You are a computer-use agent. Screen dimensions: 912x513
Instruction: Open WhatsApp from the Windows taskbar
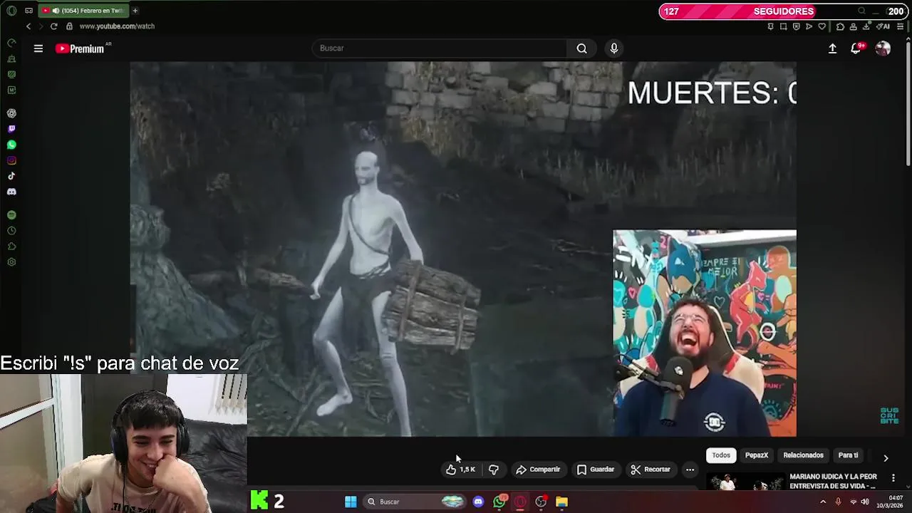click(499, 502)
